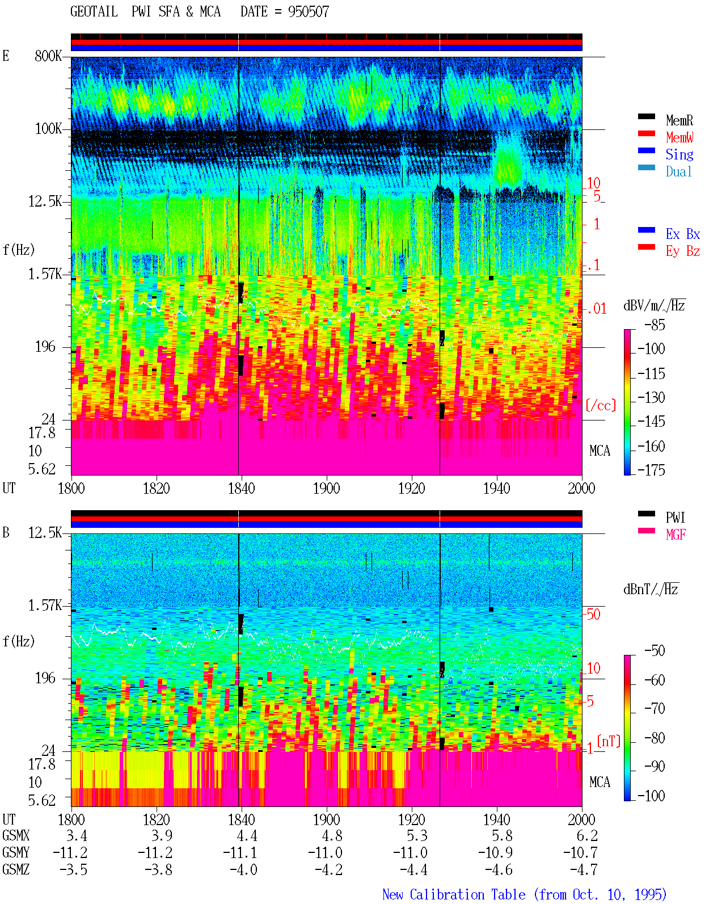Select the "Sing" legend label

click(679, 154)
